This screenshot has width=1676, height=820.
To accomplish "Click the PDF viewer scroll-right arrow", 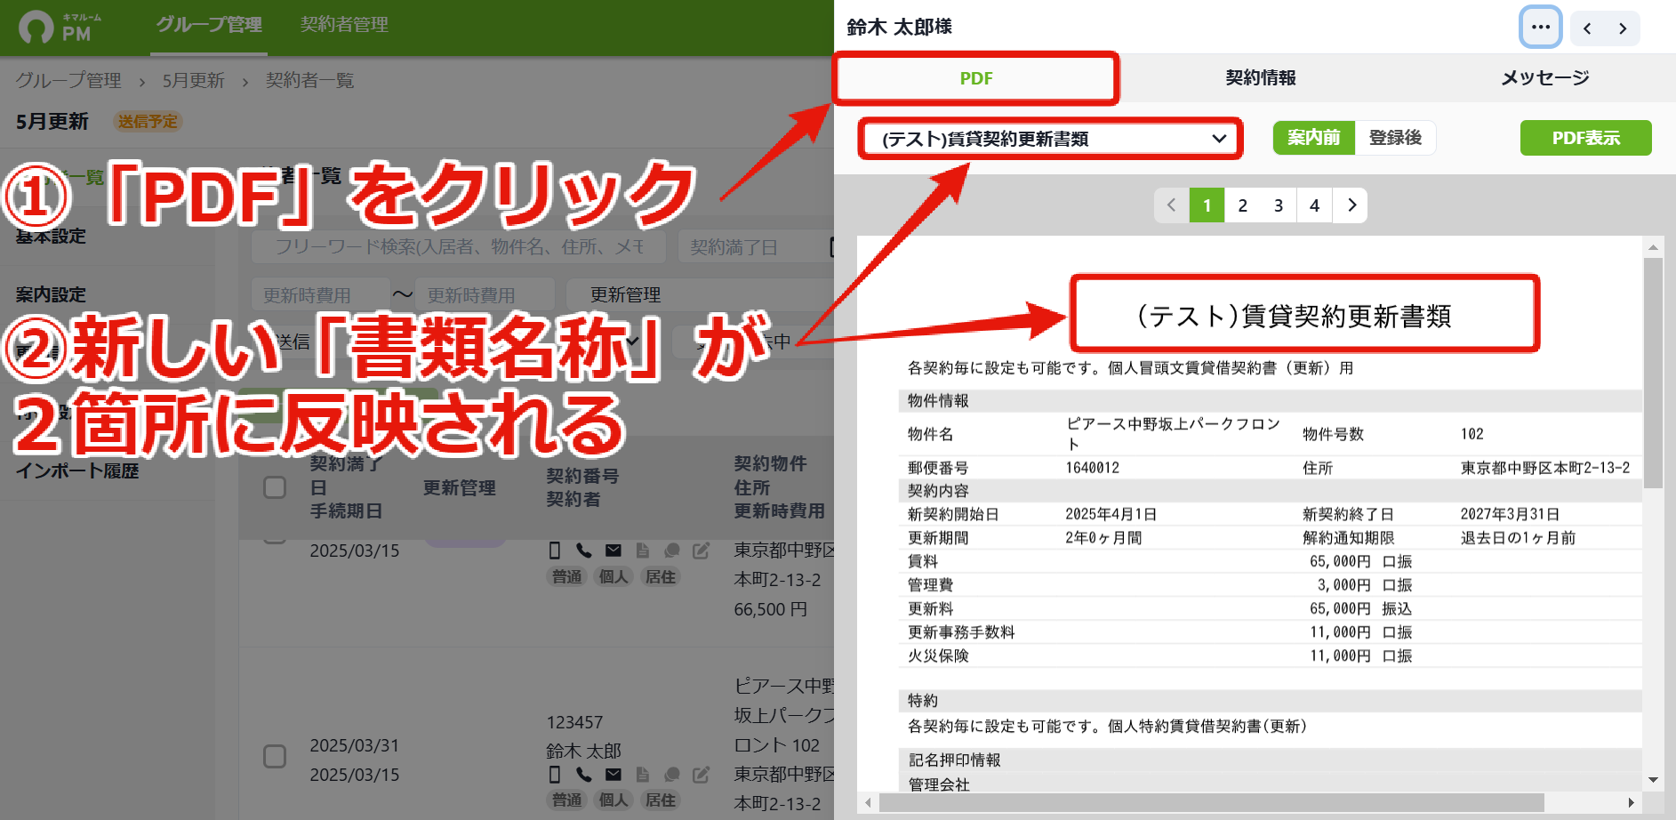I will [1632, 802].
